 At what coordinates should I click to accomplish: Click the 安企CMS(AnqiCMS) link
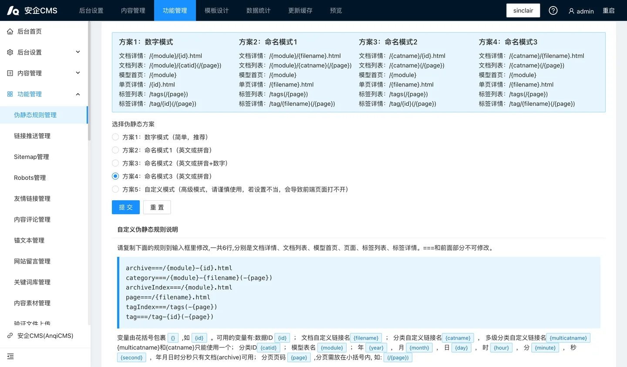(45, 336)
